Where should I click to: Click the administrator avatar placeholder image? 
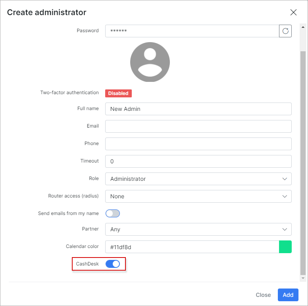click(x=150, y=62)
